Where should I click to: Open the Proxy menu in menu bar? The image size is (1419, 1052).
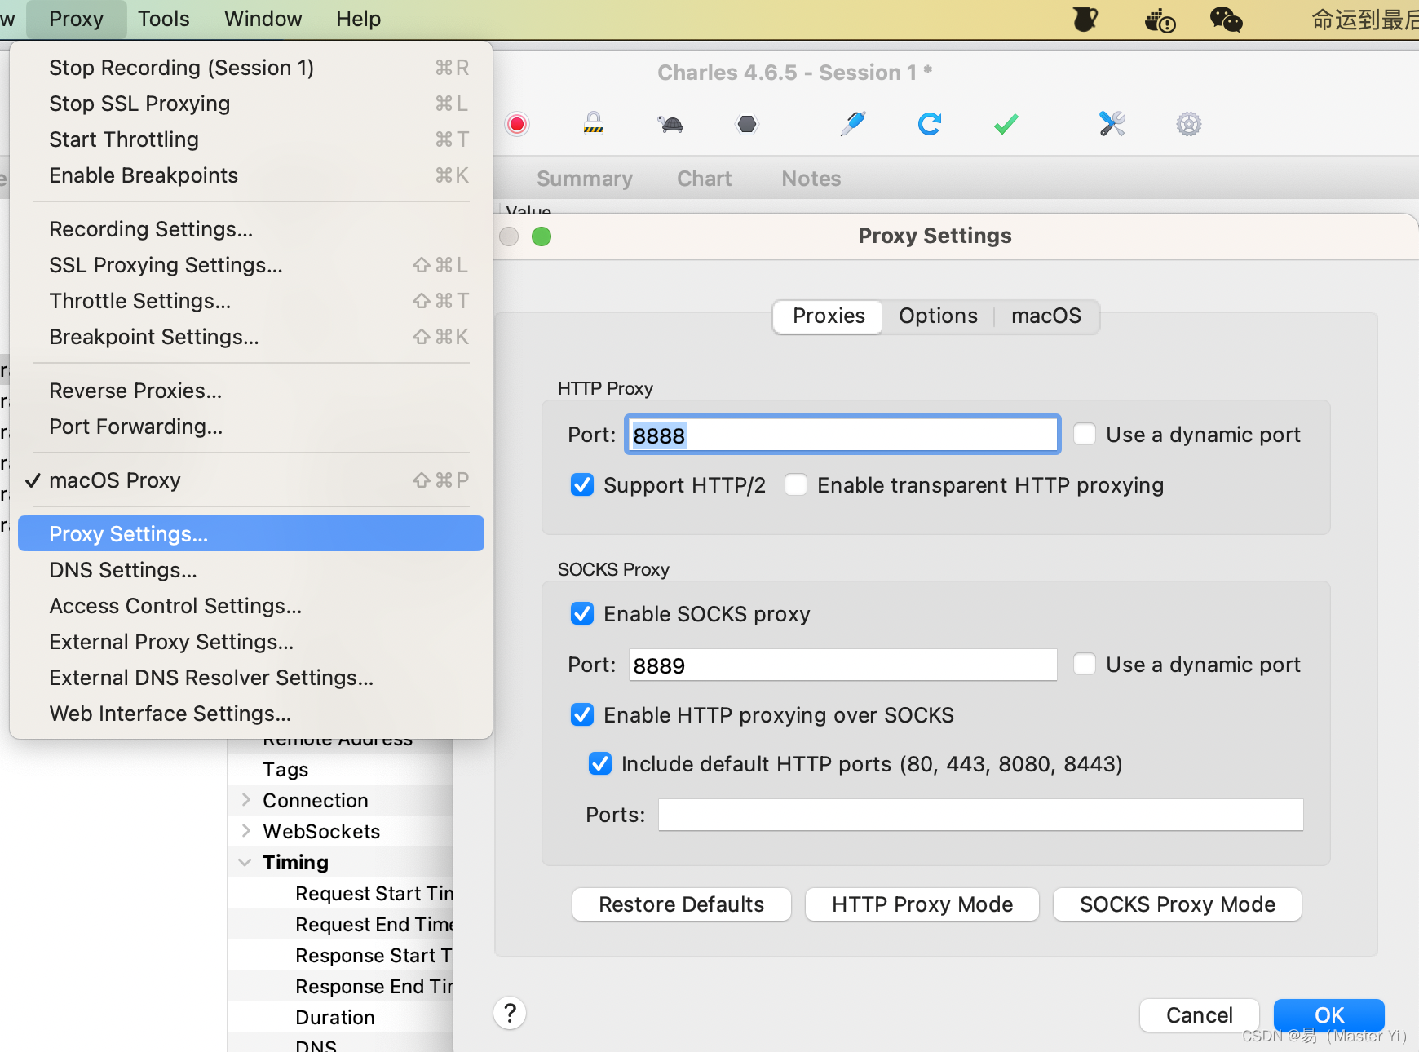pos(76,19)
